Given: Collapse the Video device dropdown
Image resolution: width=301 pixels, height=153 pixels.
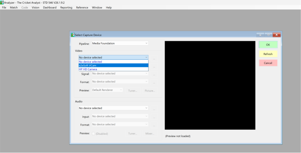Looking at the screenshot, I should click(x=113, y=57).
